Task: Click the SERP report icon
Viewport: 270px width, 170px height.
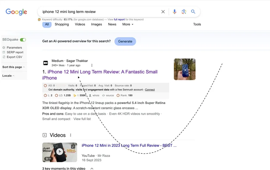Action: tap(4, 52)
